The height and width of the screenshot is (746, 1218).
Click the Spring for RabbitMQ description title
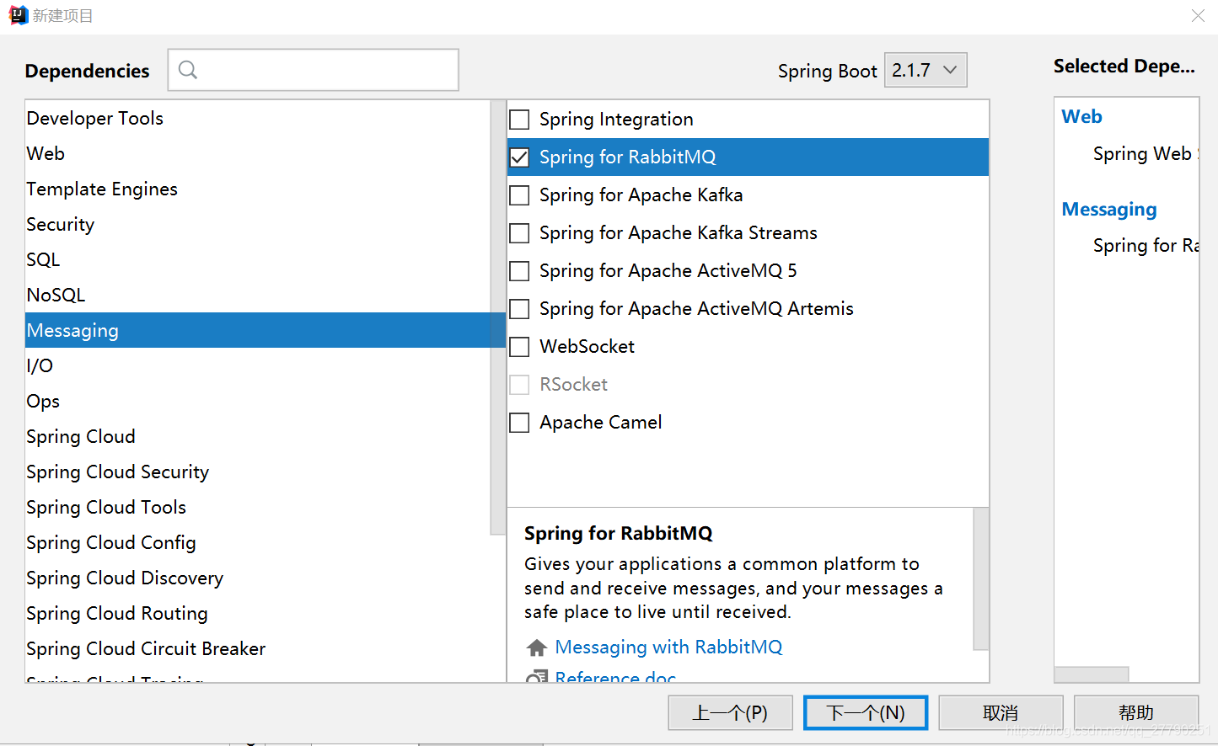click(618, 533)
